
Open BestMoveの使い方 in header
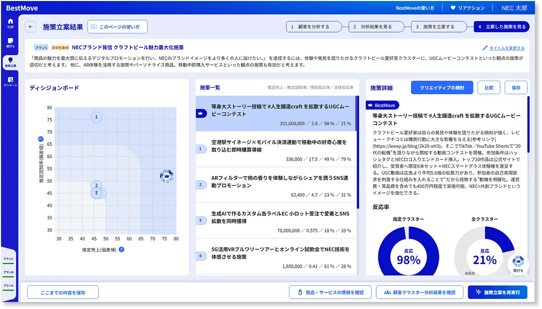pyautogui.click(x=415, y=8)
